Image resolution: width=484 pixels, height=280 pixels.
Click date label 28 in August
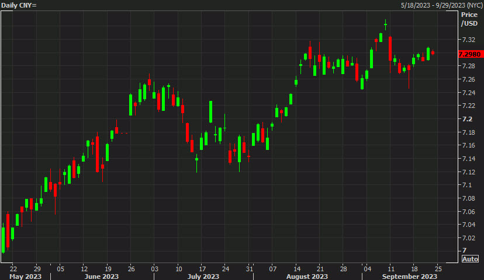point(344,268)
